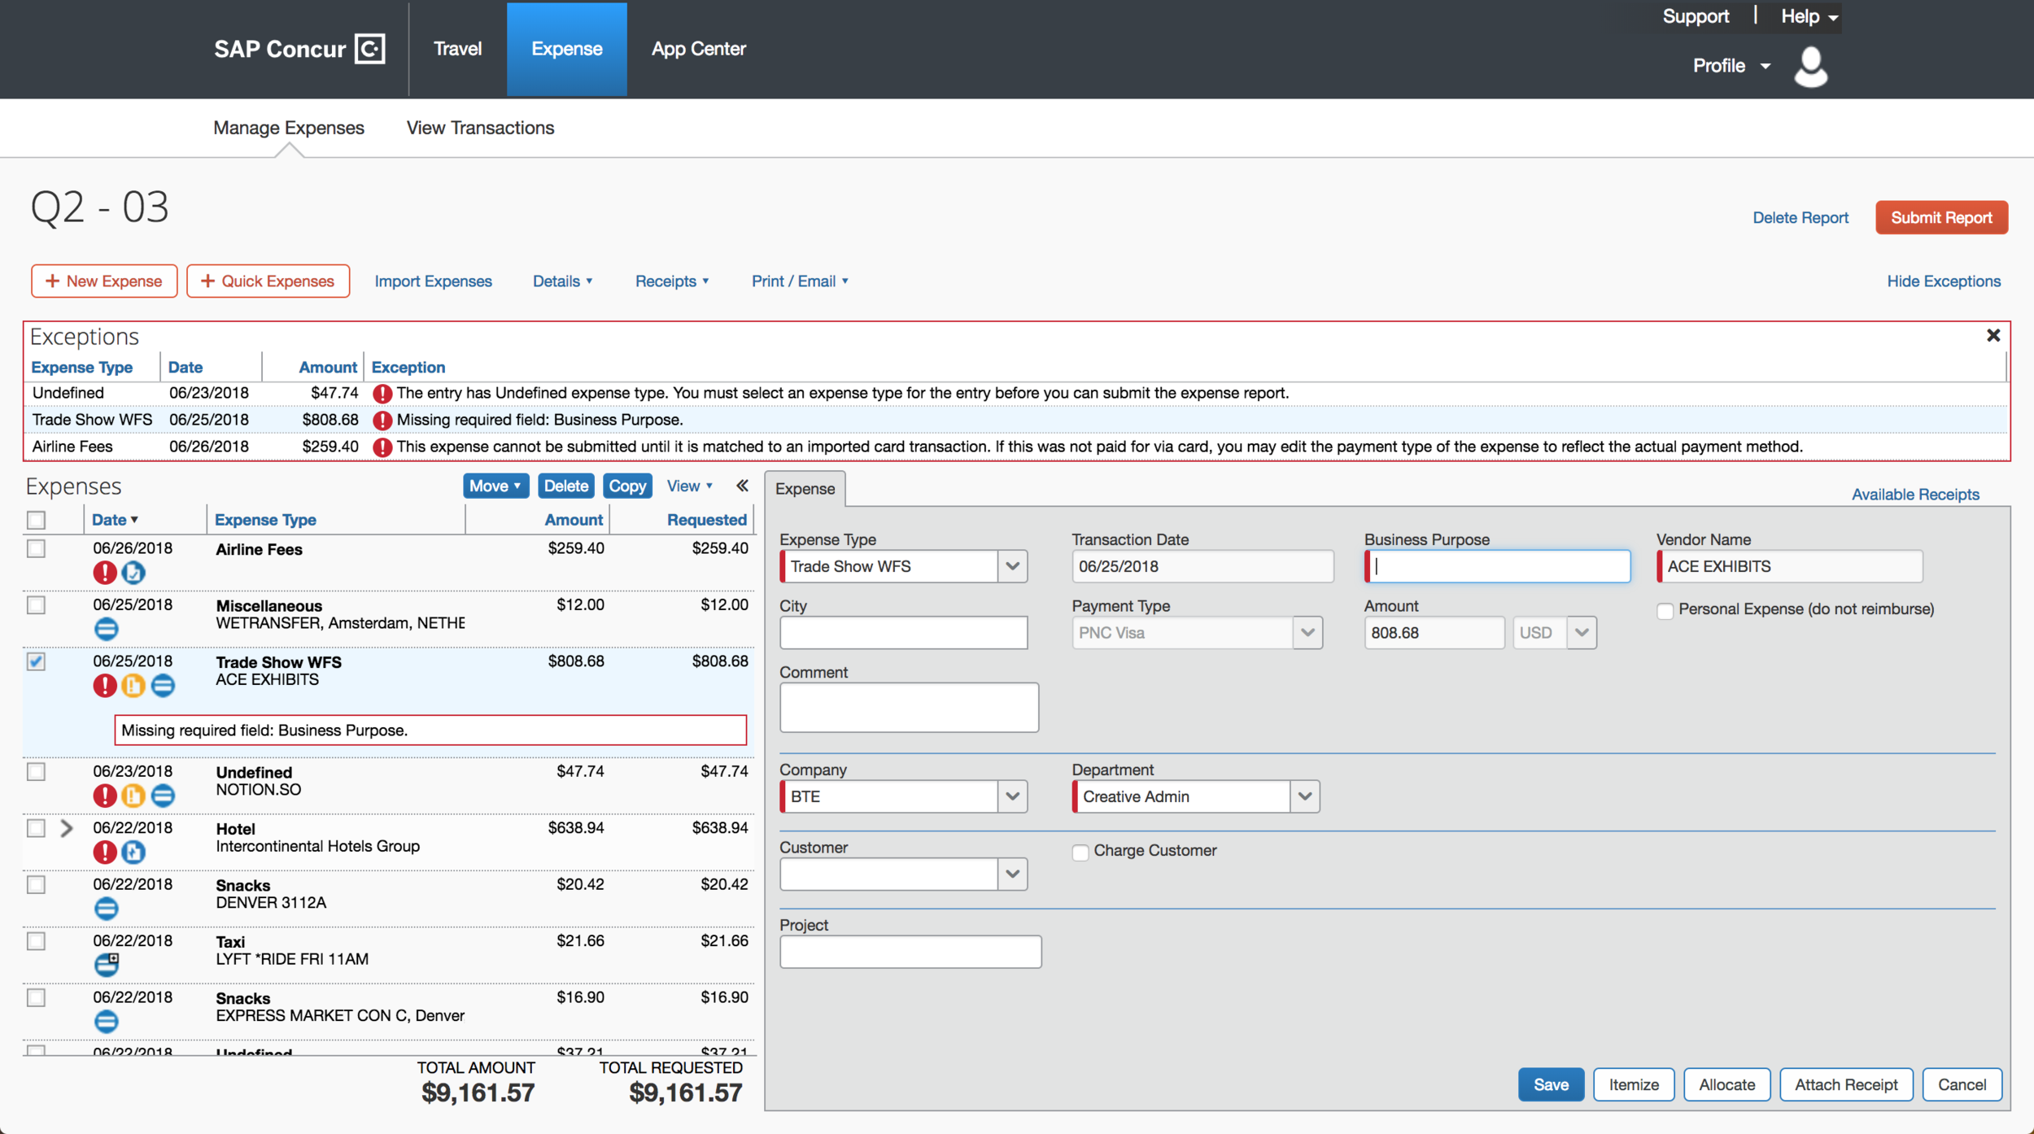
Task: Click card icon on Snacks EXPRESS MARKET row
Action: click(x=106, y=1022)
